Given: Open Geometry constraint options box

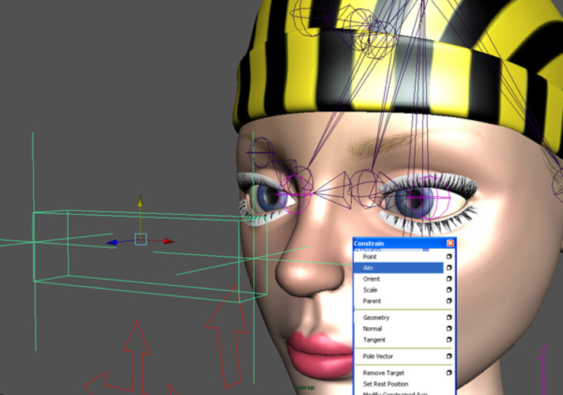Looking at the screenshot, I should [x=449, y=318].
